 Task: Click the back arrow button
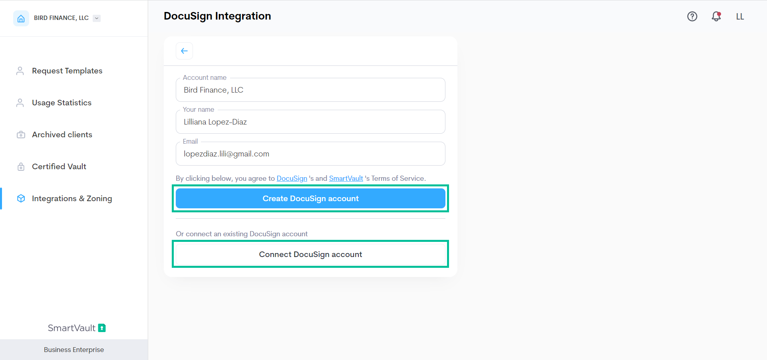pyautogui.click(x=184, y=51)
